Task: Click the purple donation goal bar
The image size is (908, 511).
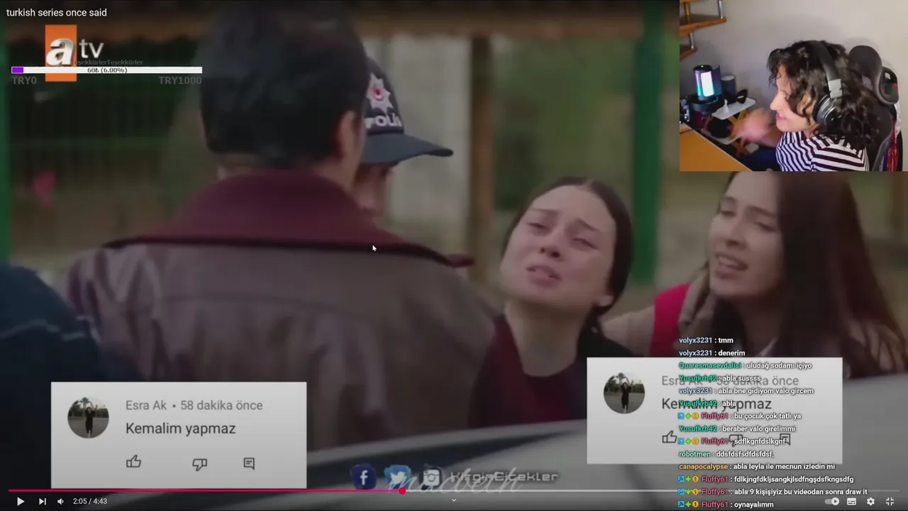Action: click(x=106, y=70)
